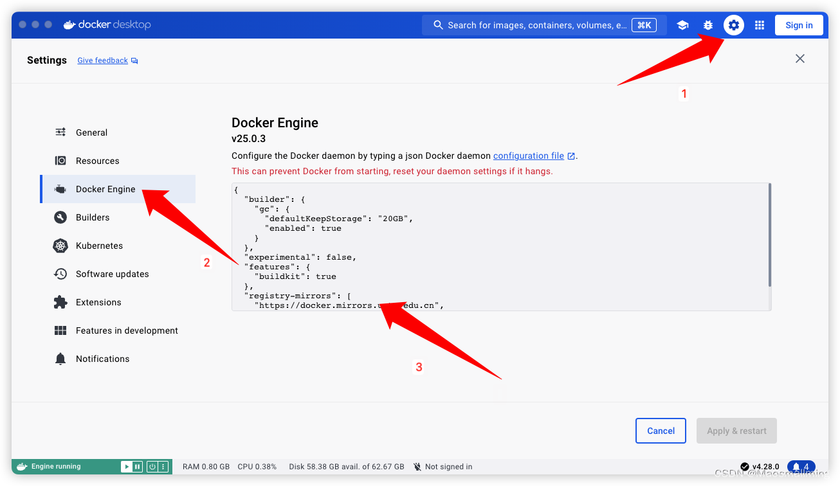Click the "buildkit": true line in editor

pos(295,276)
